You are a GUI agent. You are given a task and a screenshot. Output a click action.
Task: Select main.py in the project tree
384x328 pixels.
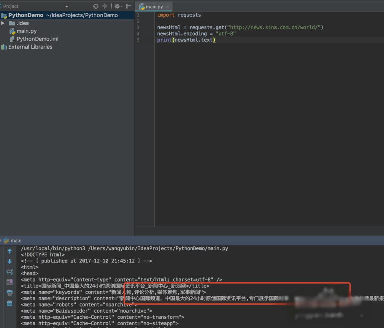(x=26, y=31)
